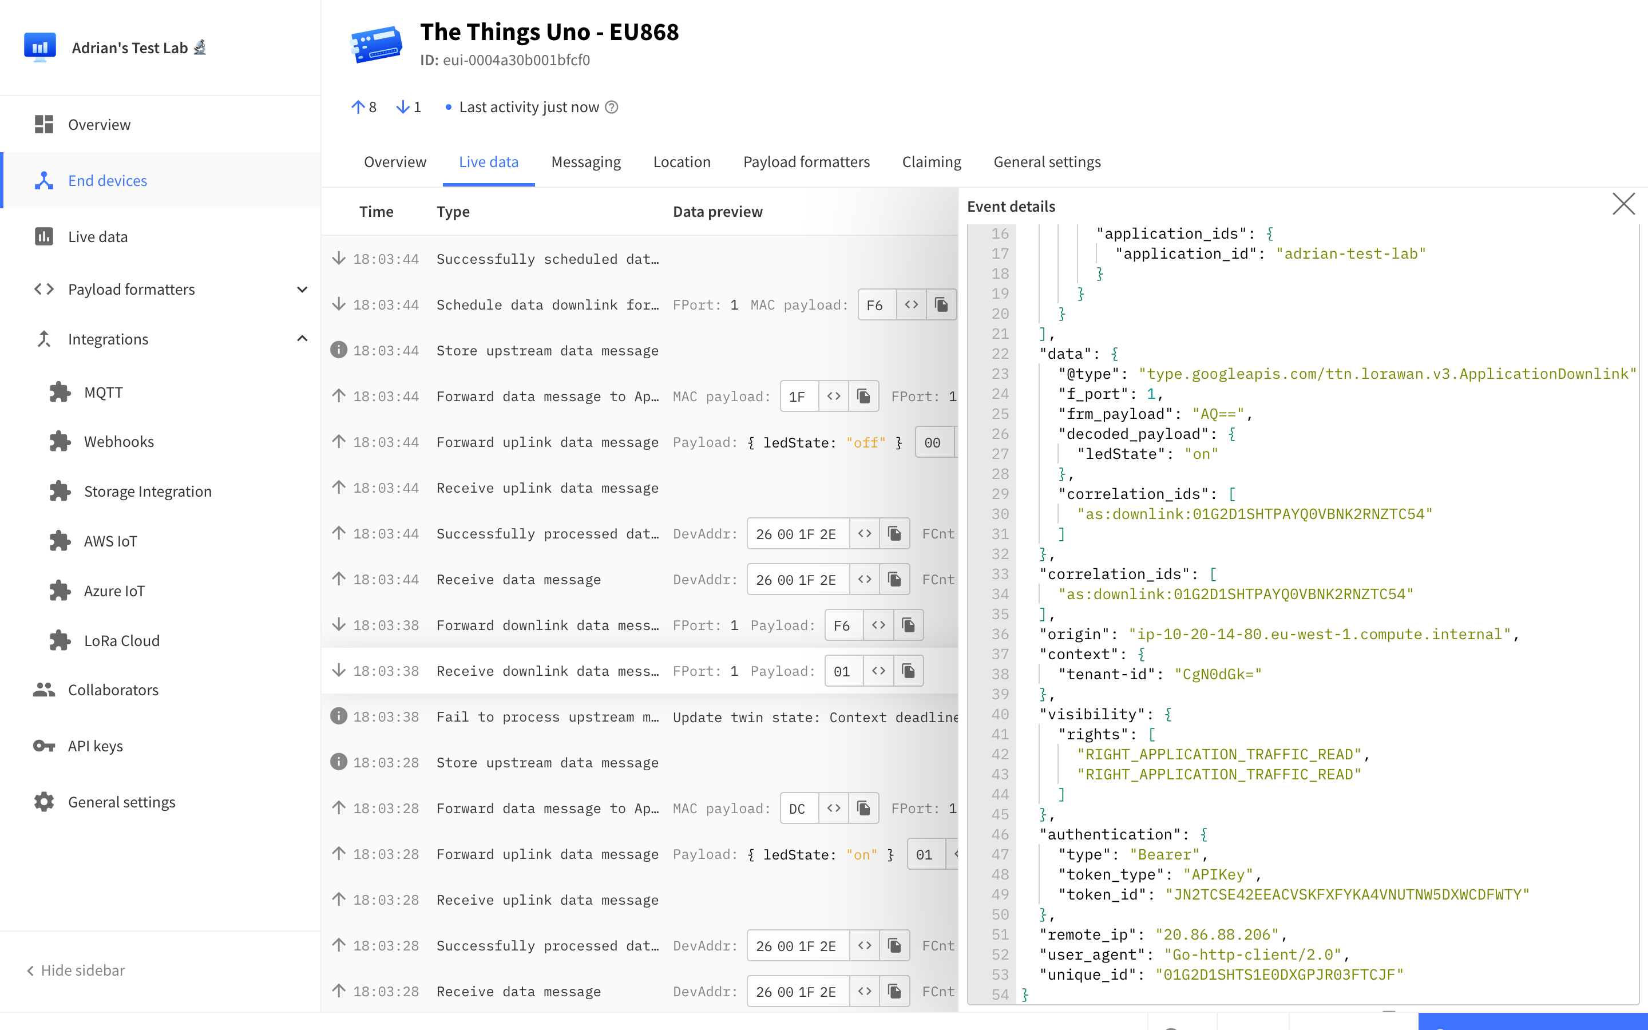The height and width of the screenshot is (1030, 1648).
Task: Open the Payload formatters tab
Action: [806, 161]
